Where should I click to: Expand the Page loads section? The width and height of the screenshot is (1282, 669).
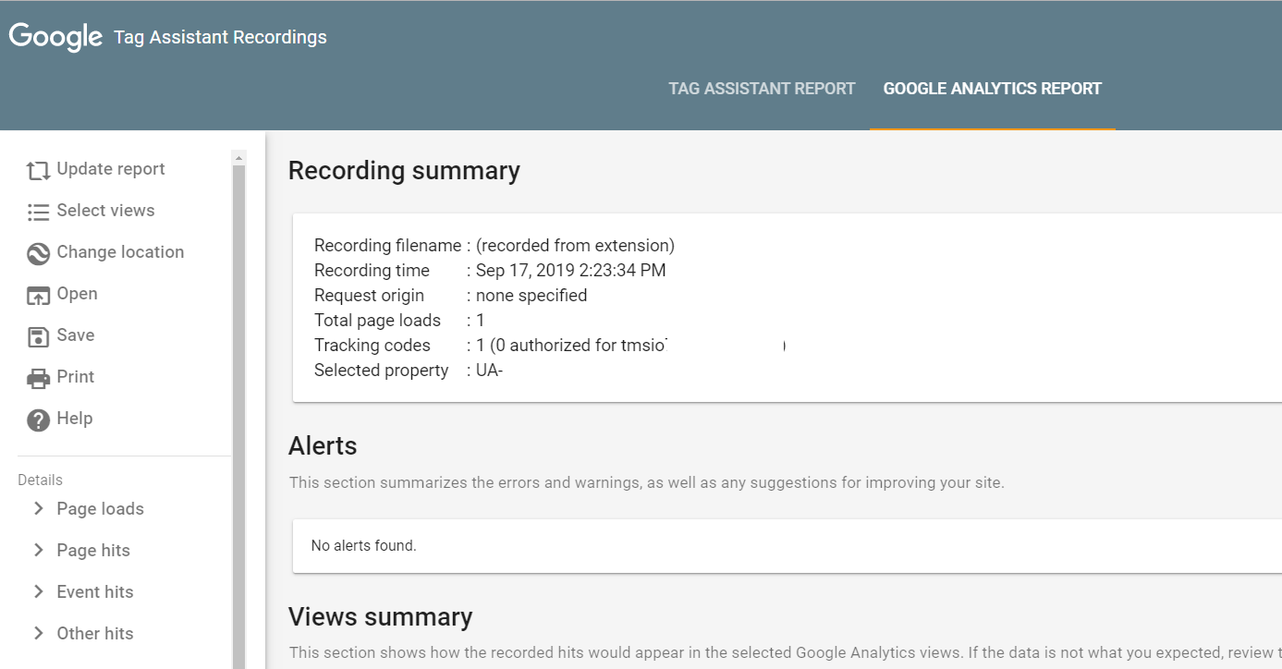(x=39, y=508)
